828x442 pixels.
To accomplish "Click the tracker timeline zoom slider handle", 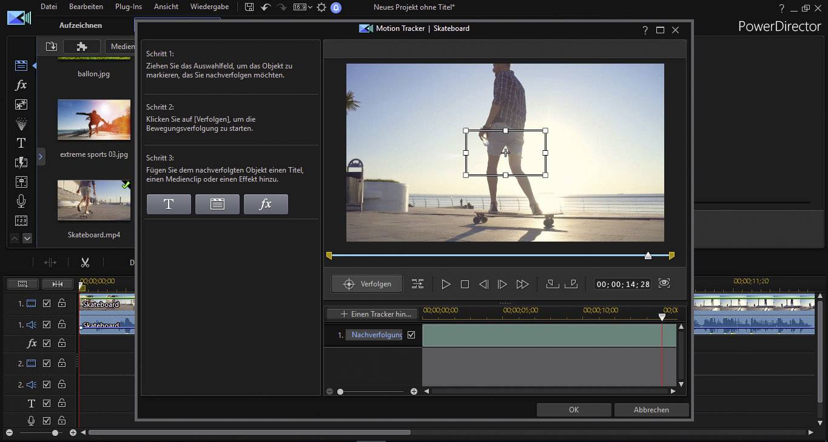I will [x=340, y=392].
